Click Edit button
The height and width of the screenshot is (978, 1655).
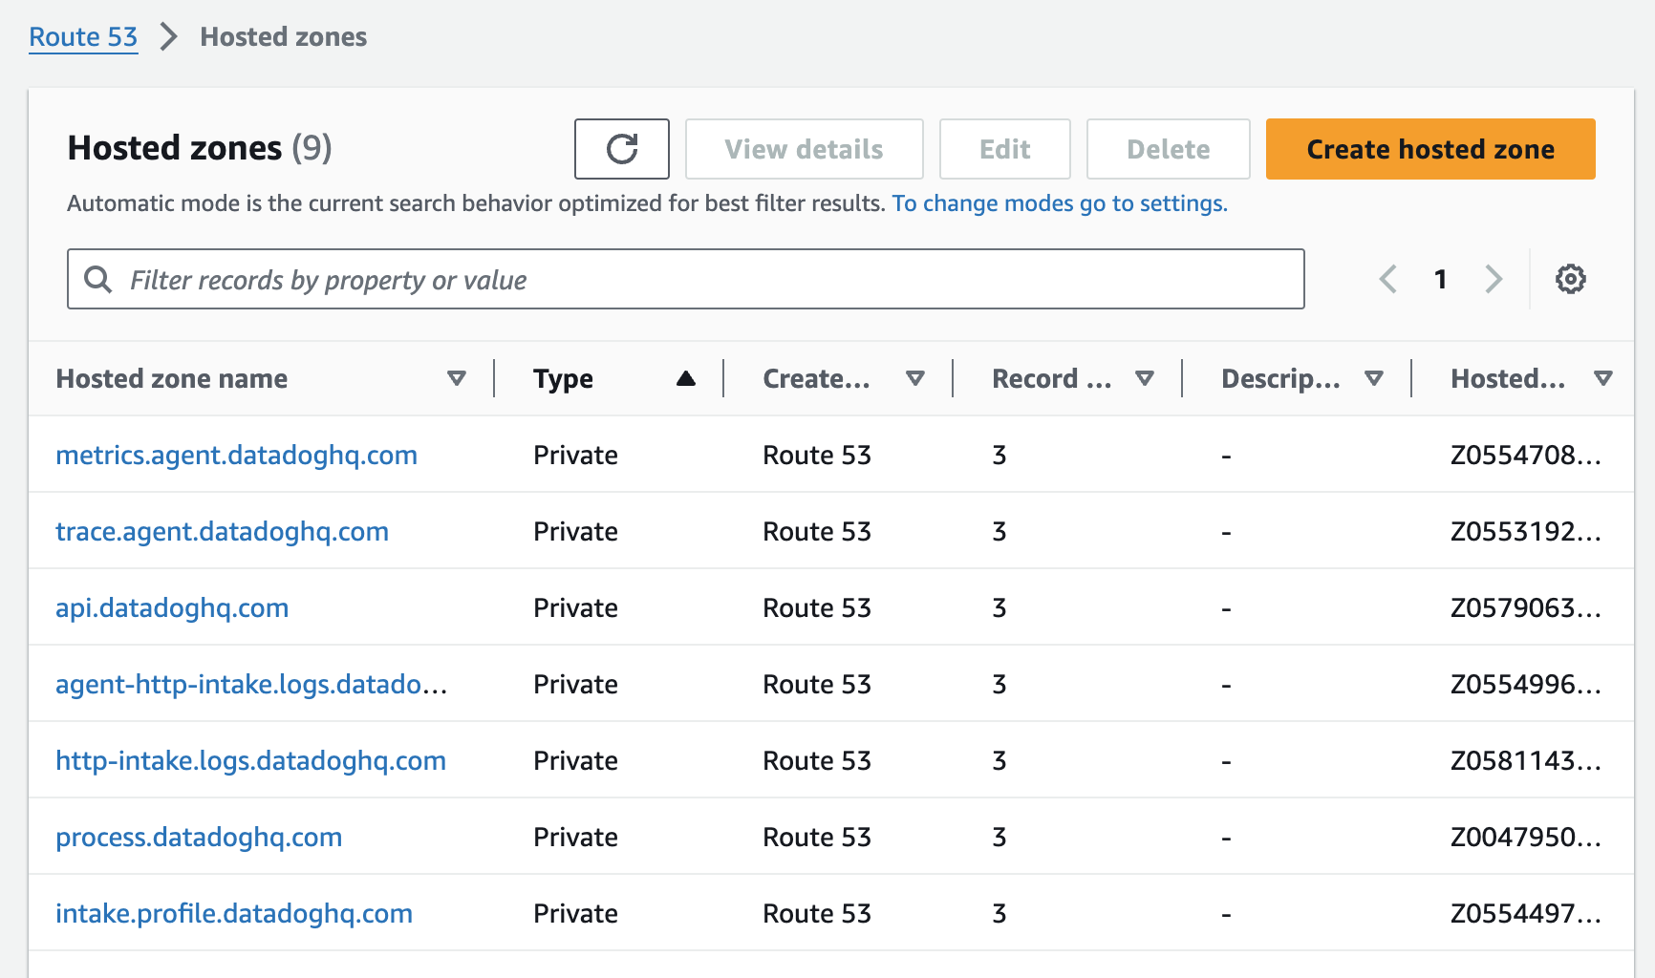[1005, 149]
